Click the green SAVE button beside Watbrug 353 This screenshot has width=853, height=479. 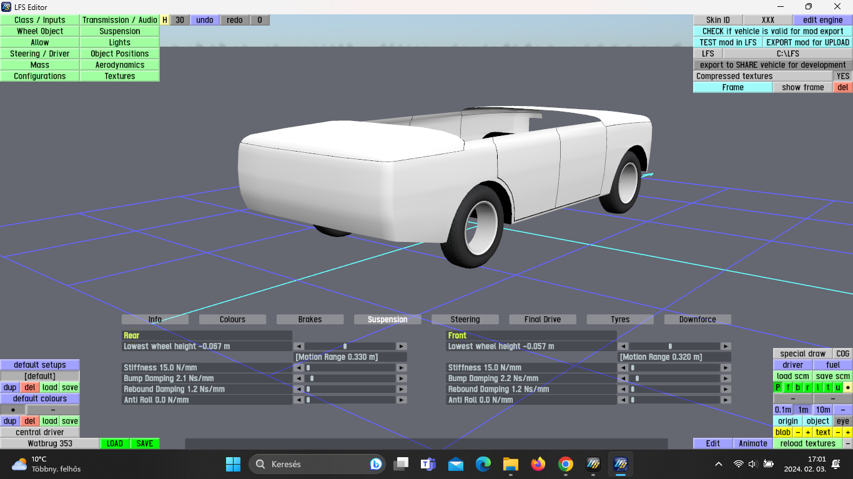(x=145, y=443)
